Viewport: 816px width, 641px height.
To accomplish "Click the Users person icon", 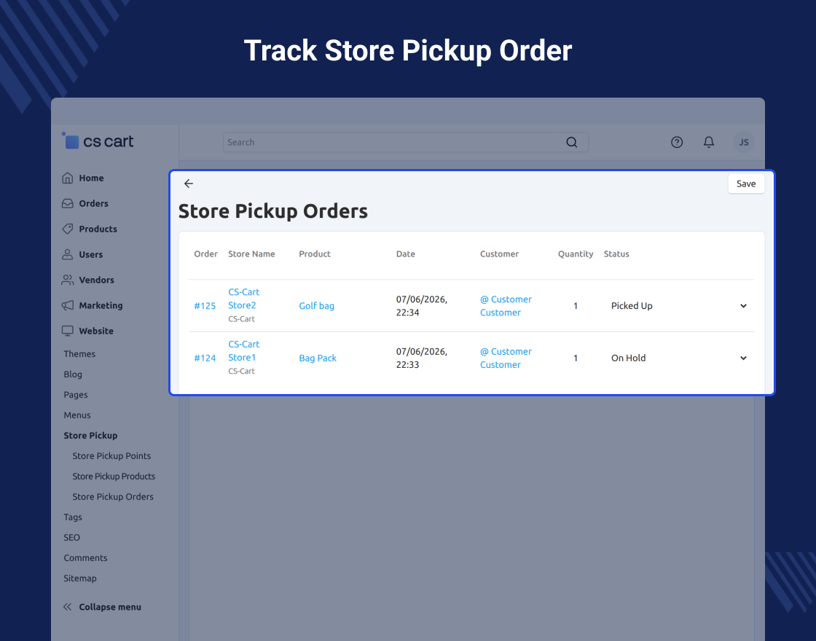I will (x=68, y=254).
